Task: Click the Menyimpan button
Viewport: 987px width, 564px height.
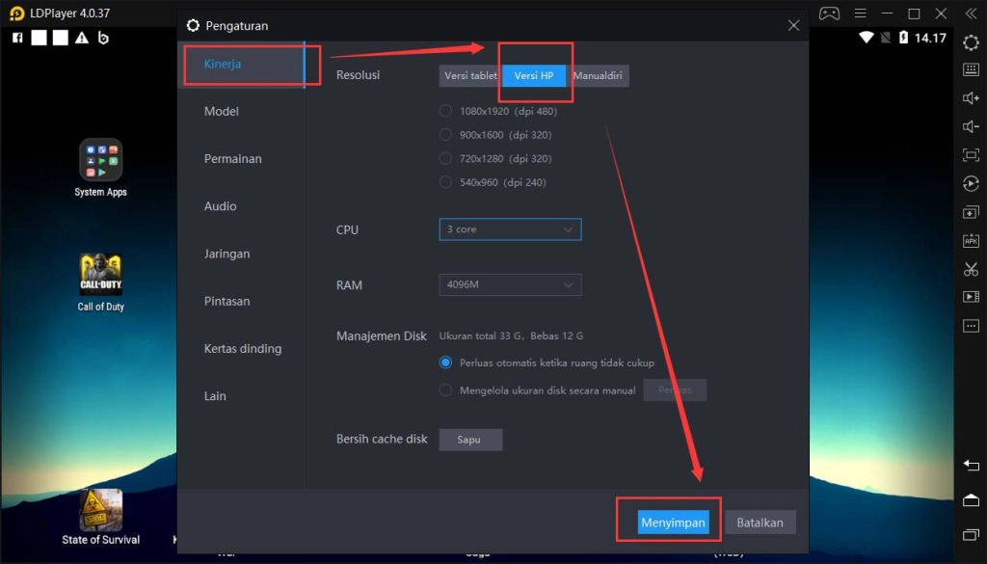Action: click(x=673, y=523)
